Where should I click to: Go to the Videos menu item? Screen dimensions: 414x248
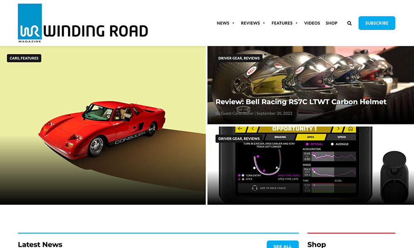pyautogui.click(x=312, y=23)
